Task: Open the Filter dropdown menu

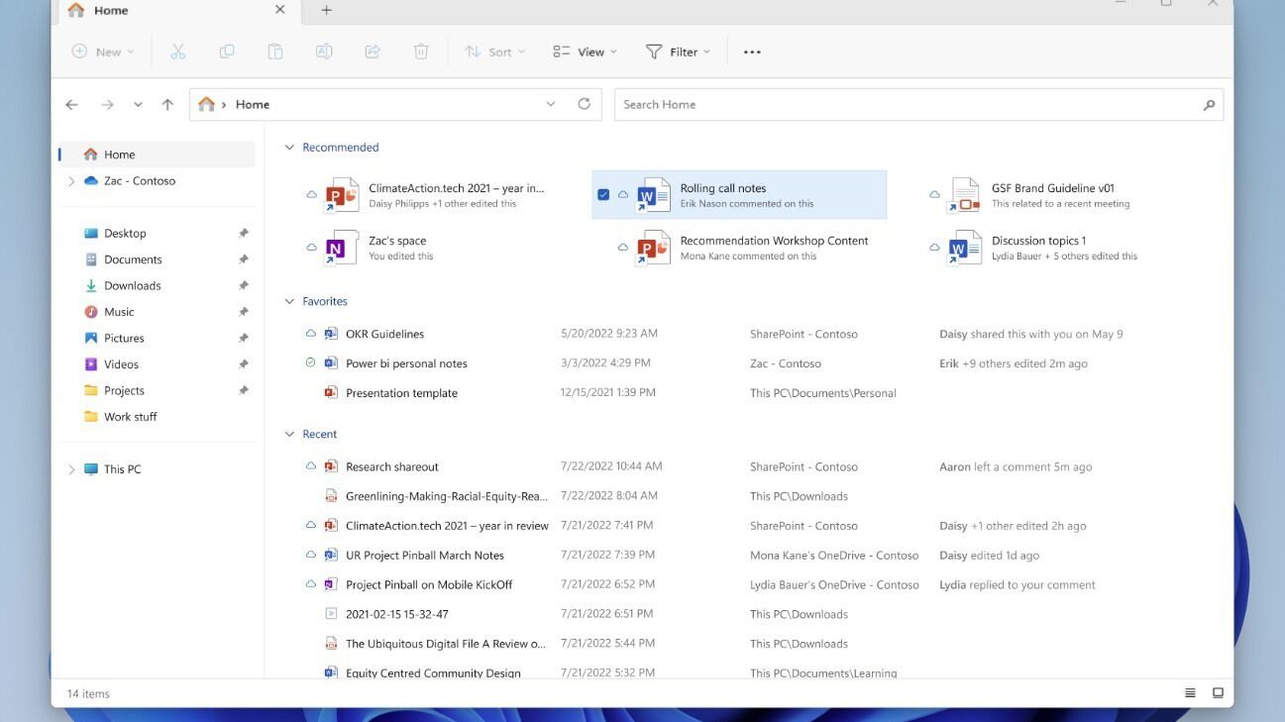Action: 678,52
